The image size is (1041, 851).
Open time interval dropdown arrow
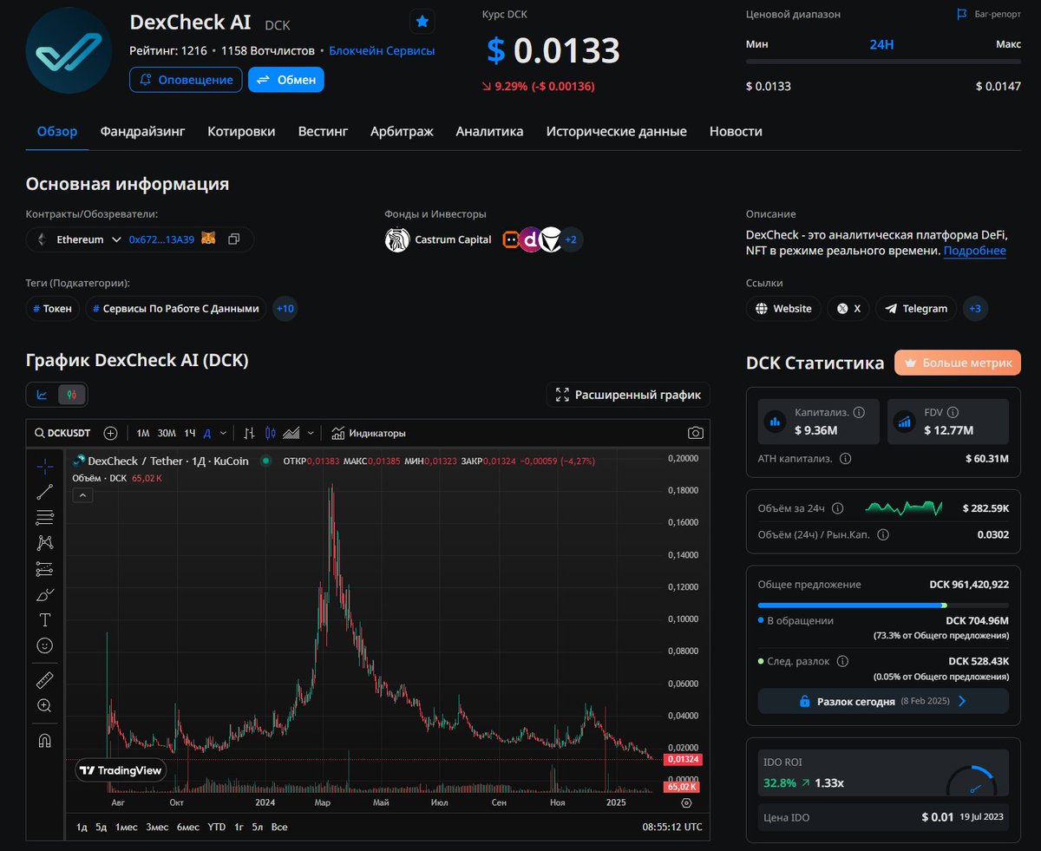(x=223, y=433)
